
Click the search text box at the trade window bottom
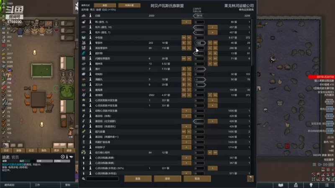point(102,179)
